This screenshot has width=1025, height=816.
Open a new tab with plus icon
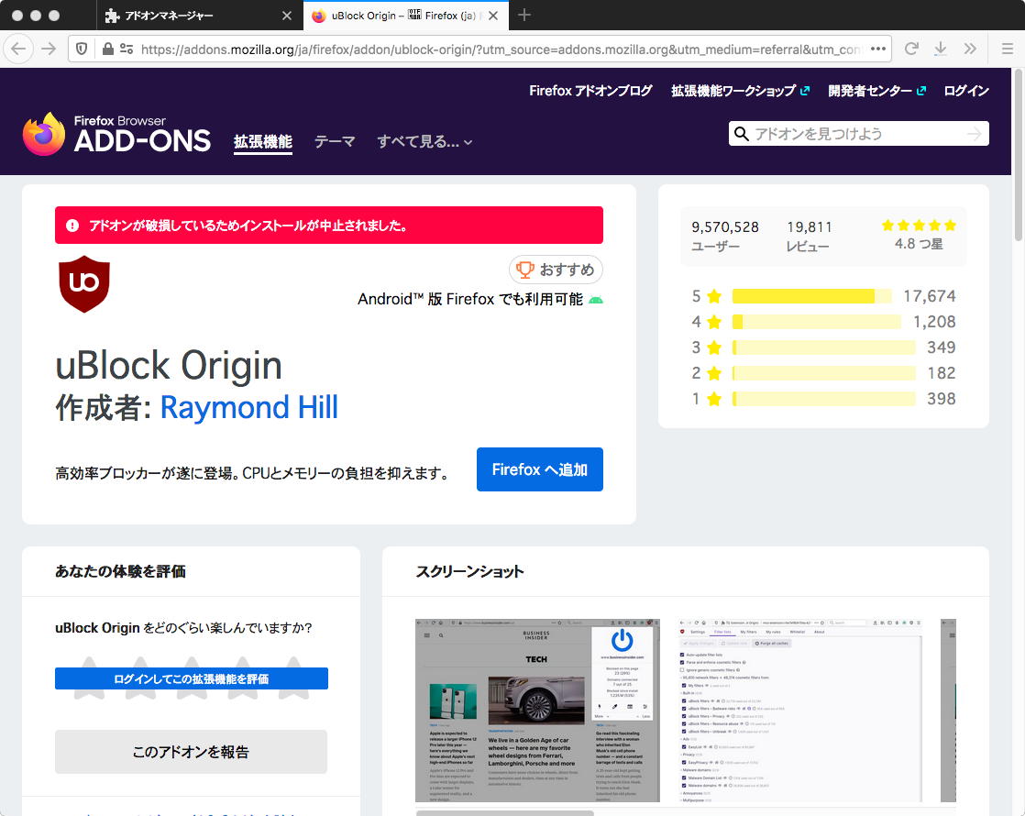524,15
